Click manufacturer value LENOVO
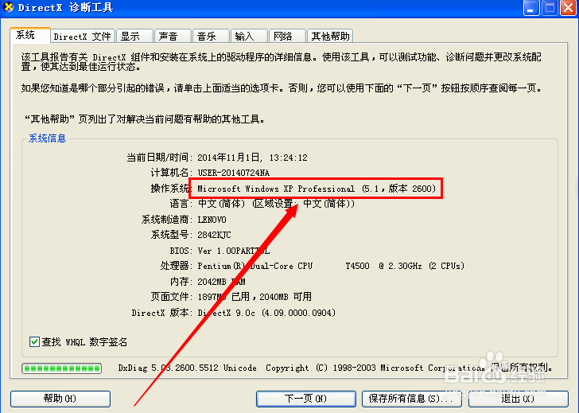This screenshot has width=579, height=413. pos(212,220)
